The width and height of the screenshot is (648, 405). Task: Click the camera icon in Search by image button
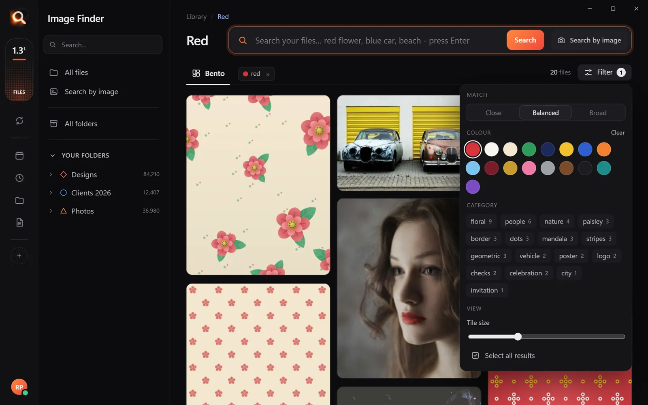561,40
